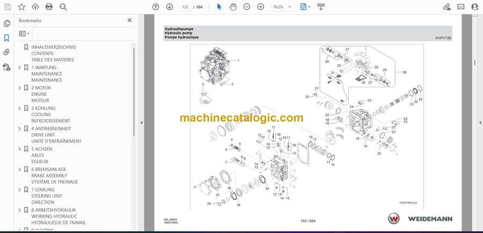Open the sidebar's bottom panel icon
This screenshot has height=233, width=483.
(x=6, y=67)
